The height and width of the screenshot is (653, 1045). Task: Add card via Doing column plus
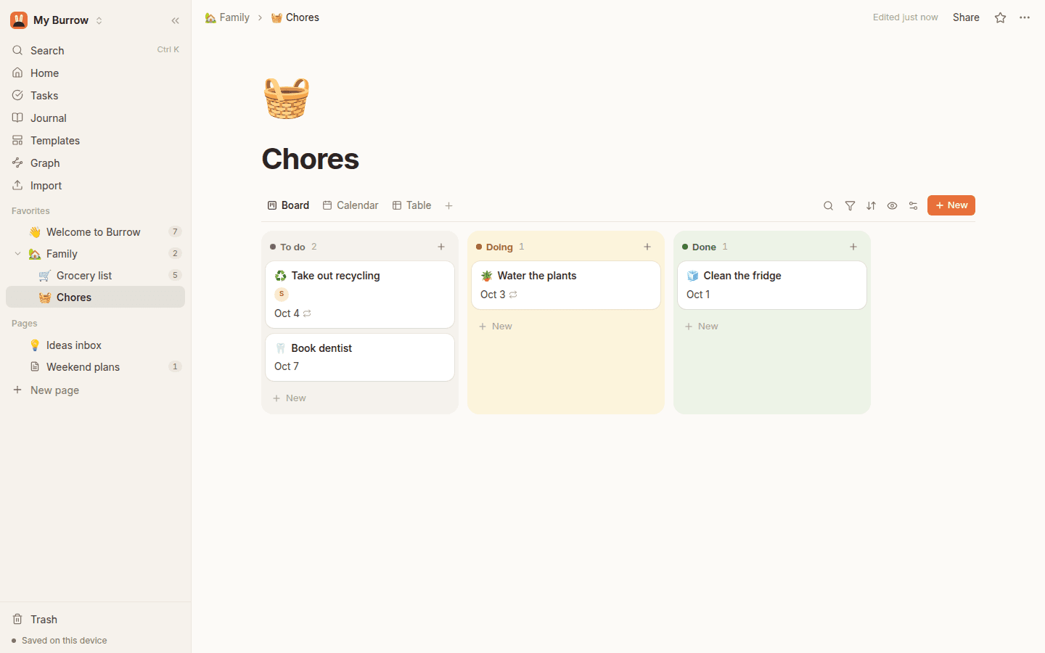point(647,247)
